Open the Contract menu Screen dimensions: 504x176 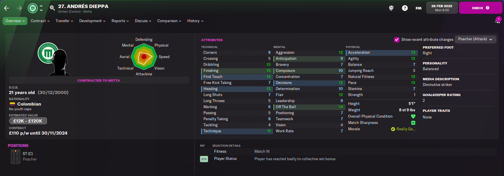40,21
